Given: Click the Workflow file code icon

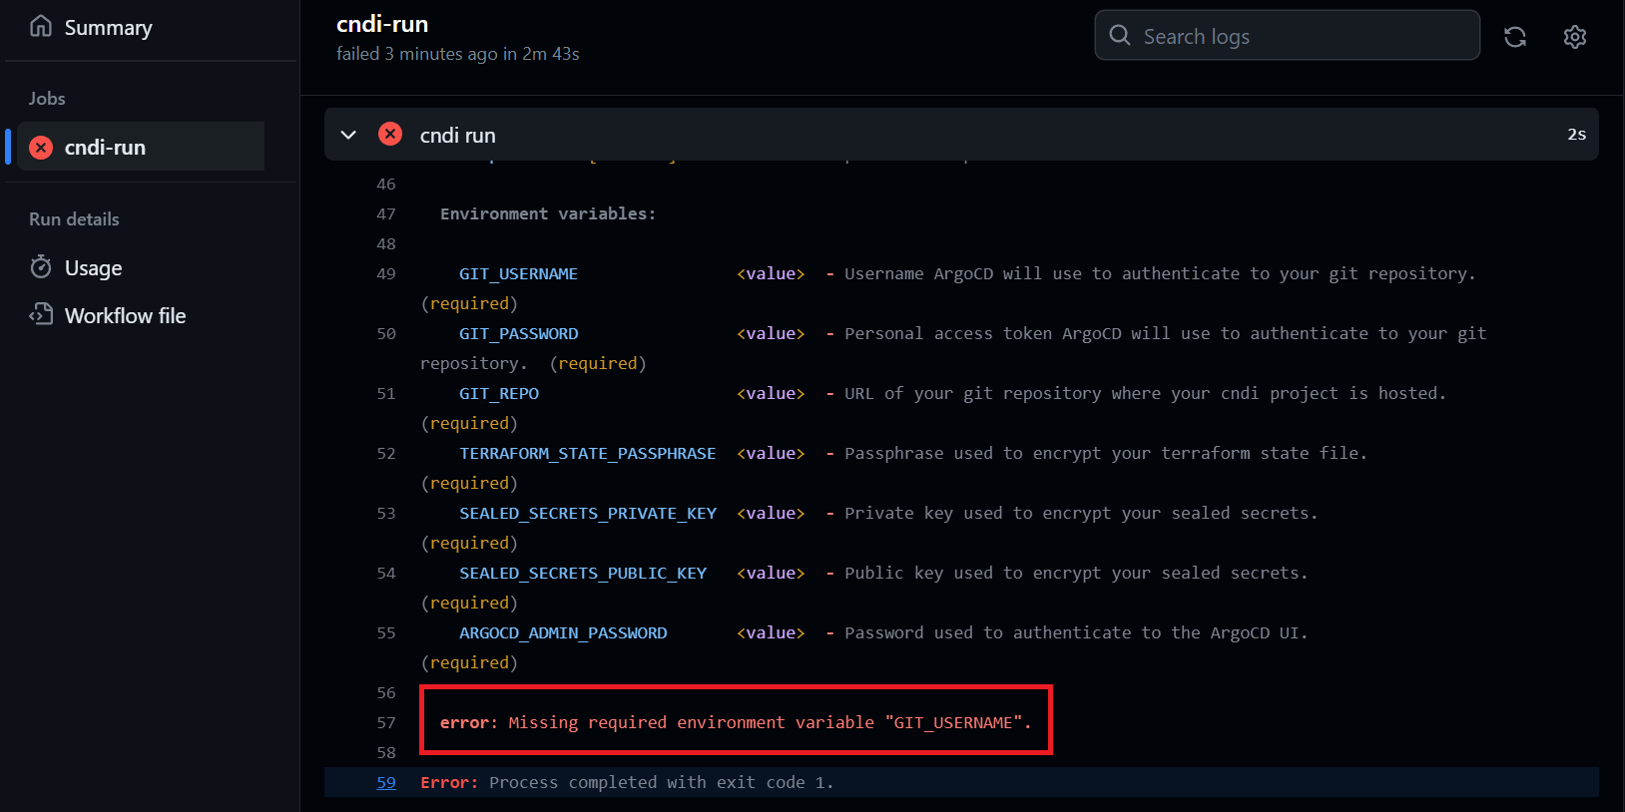Looking at the screenshot, I should 41,314.
